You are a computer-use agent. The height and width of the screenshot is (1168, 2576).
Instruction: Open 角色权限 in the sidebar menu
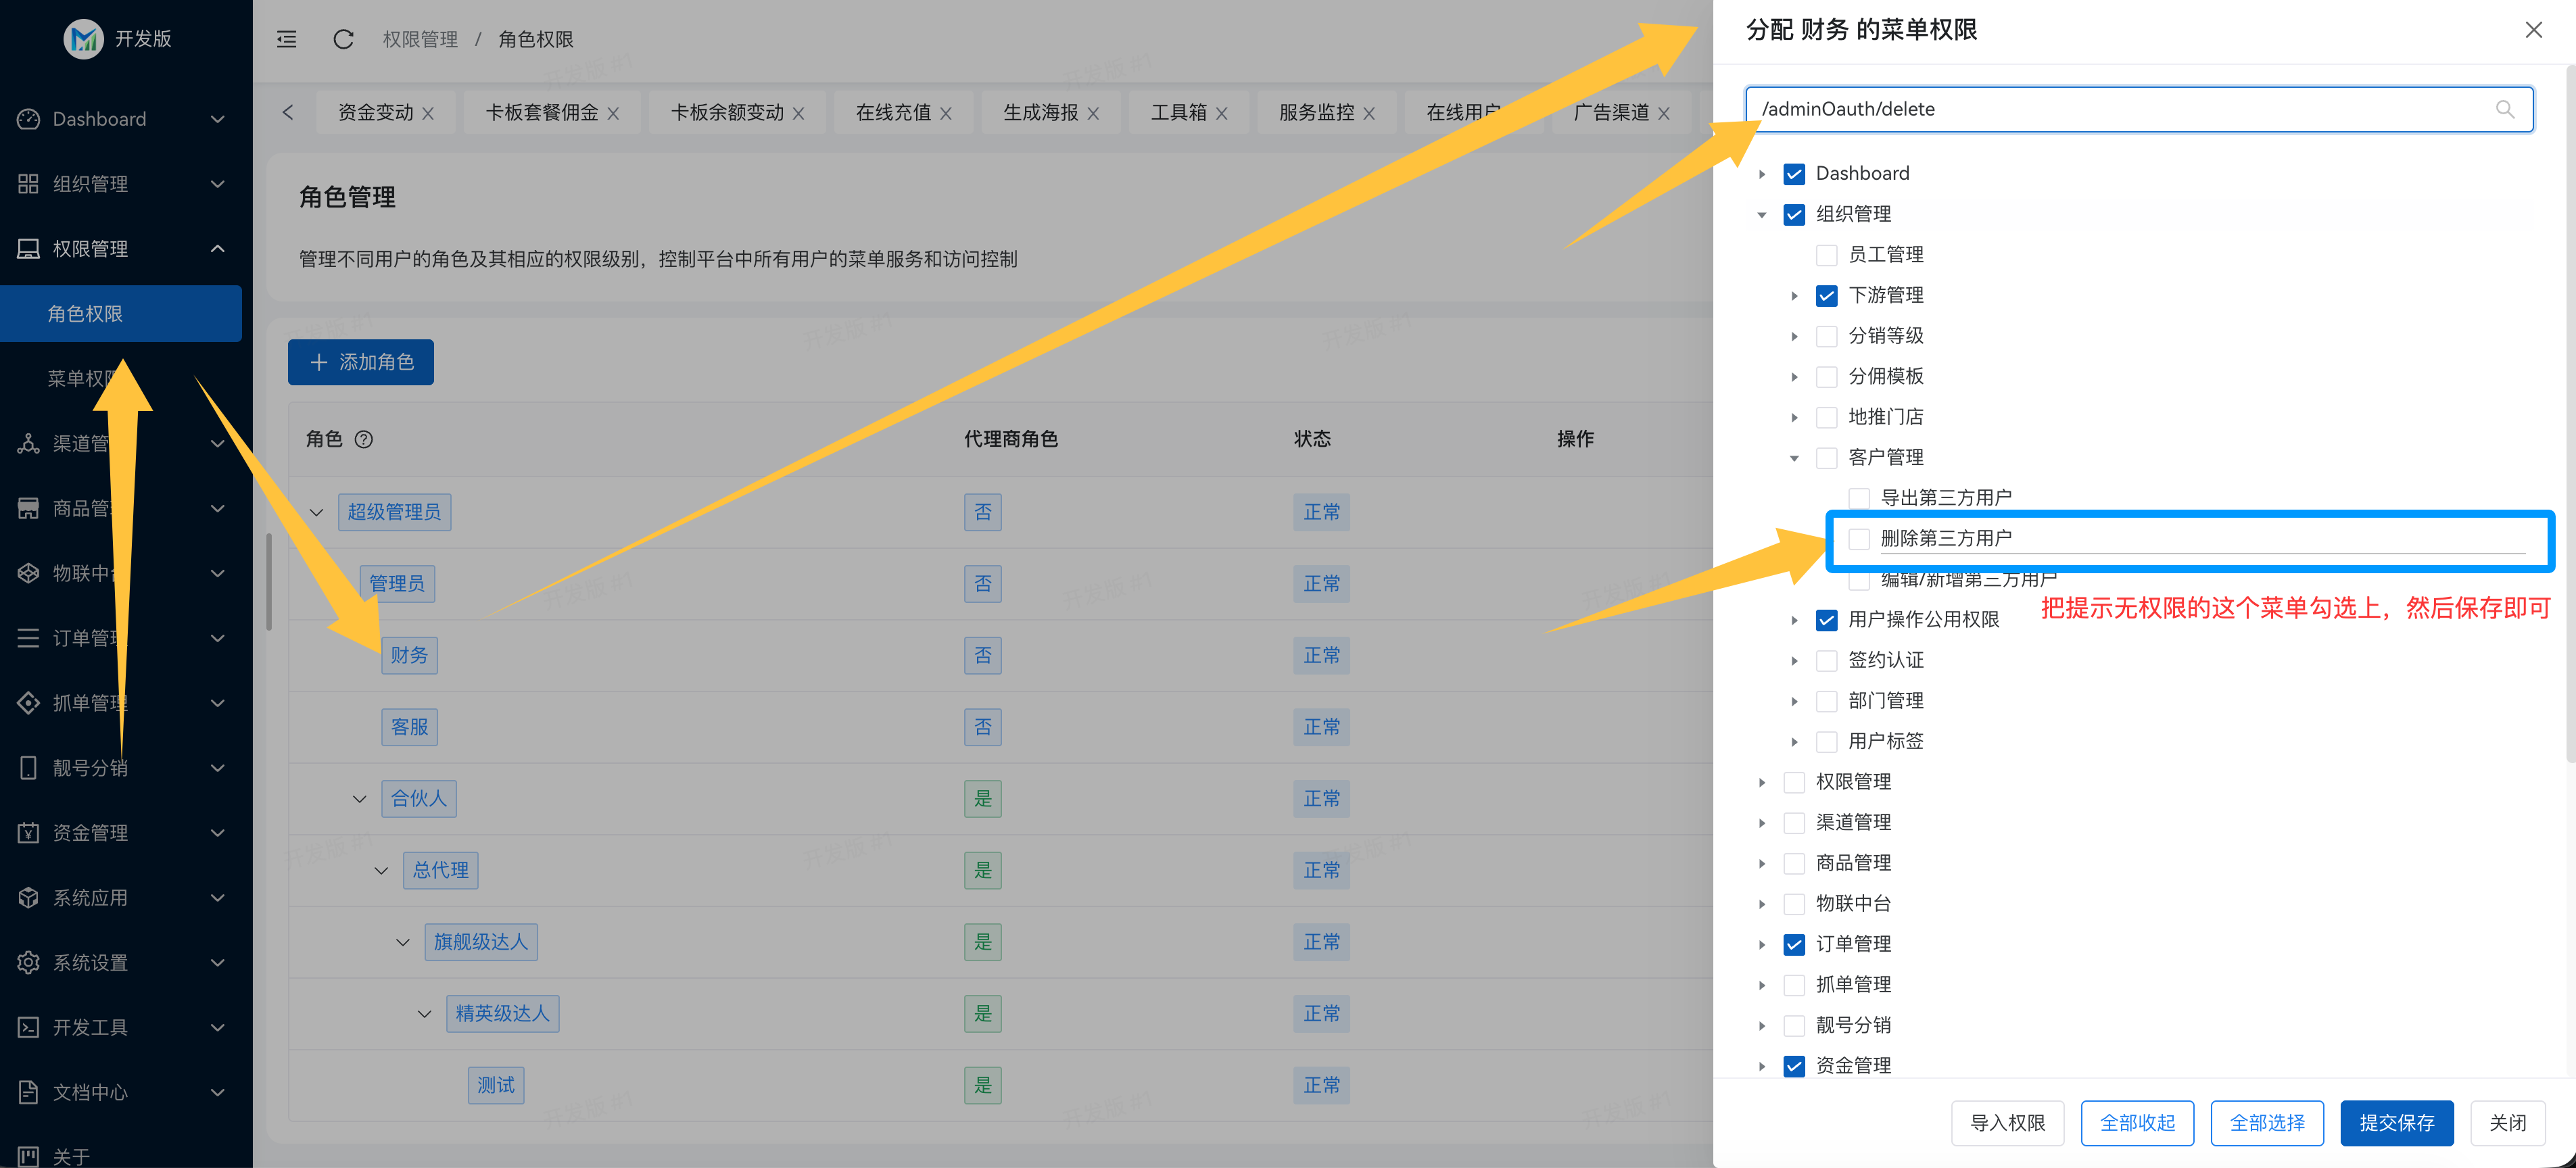86,314
